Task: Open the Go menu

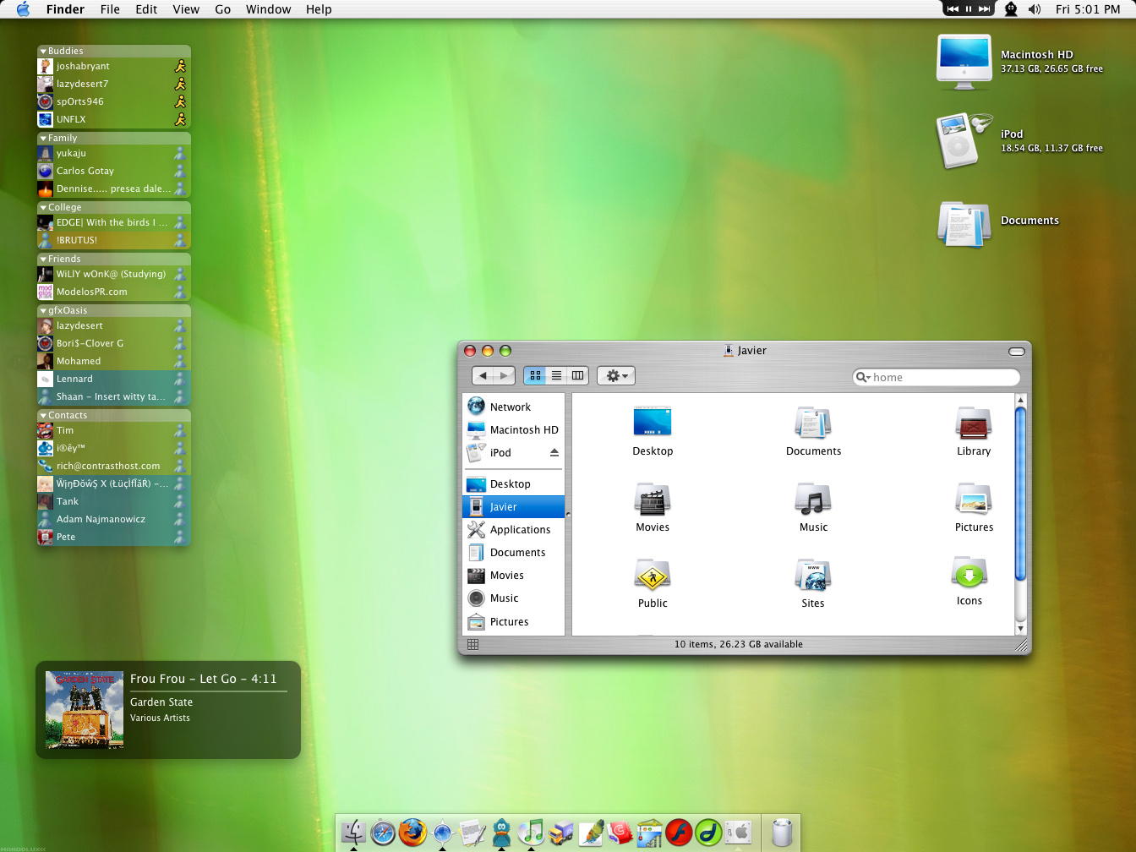Action: pos(222,9)
